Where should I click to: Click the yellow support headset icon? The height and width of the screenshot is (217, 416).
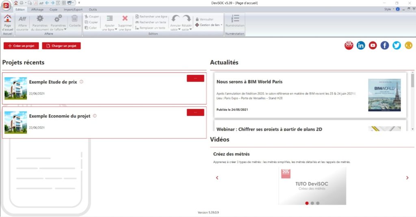pyautogui.click(x=409, y=46)
